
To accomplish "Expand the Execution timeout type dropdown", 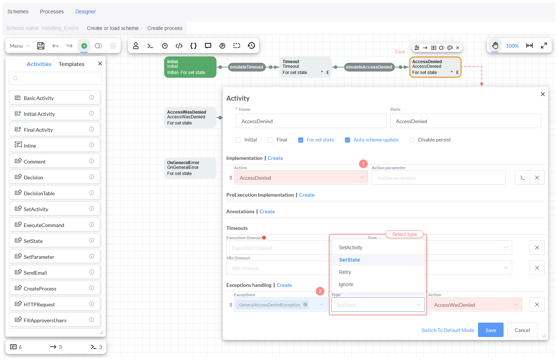I will click(x=506, y=248).
